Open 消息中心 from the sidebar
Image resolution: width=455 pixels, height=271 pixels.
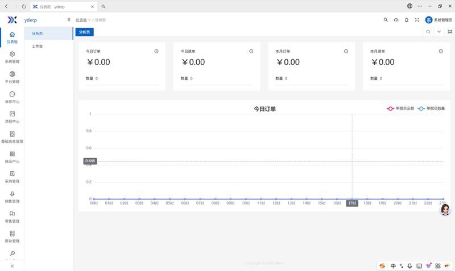[x=12, y=97]
